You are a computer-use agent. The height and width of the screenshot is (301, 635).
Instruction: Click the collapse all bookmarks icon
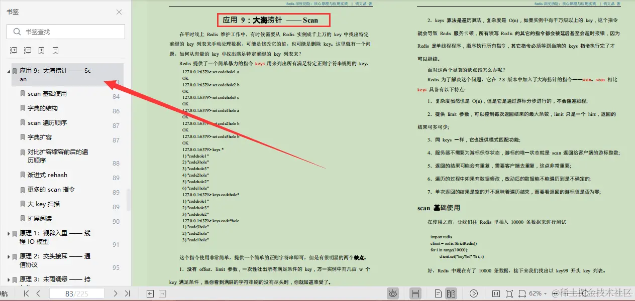tap(28, 50)
